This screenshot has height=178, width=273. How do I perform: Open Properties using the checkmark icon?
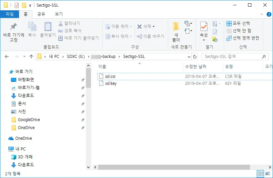pos(204,27)
